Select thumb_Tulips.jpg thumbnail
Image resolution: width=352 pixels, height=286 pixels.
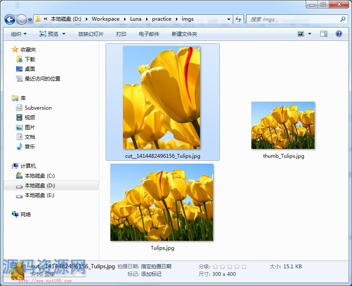coord(283,125)
